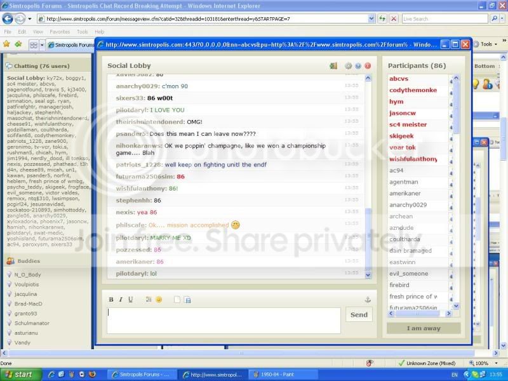This screenshot has height=381, width=508.
Task: Open the Edit menu
Action: click(x=22, y=32)
